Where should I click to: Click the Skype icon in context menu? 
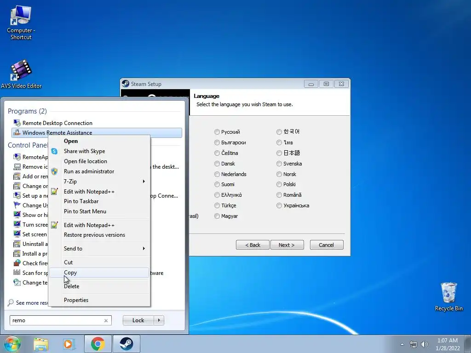(54, 151)
